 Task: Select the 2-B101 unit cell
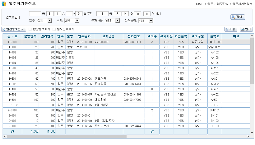point(12,110)
